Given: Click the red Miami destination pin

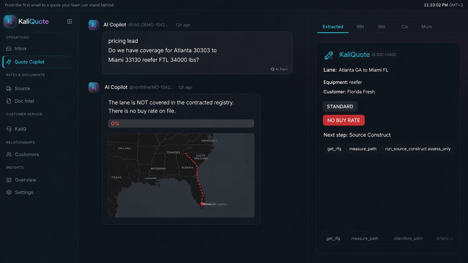Looking at the screenshot, I should tap(202, 204).
